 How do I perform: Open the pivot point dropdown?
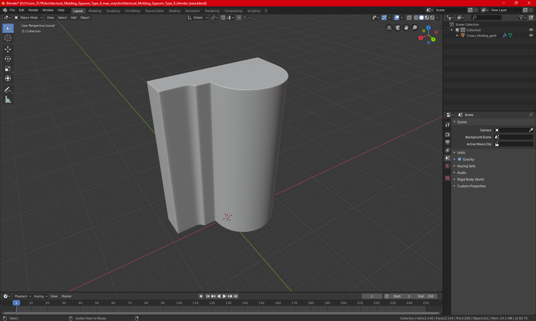pyautogui.click(x=214, y=18)
